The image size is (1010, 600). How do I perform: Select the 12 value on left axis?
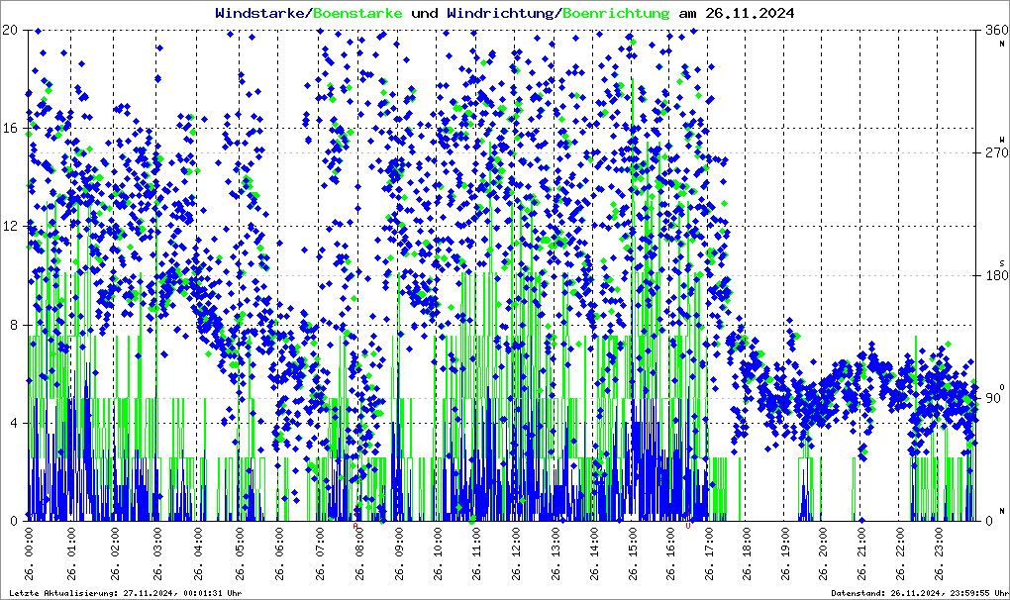click(x=11, y=227)
